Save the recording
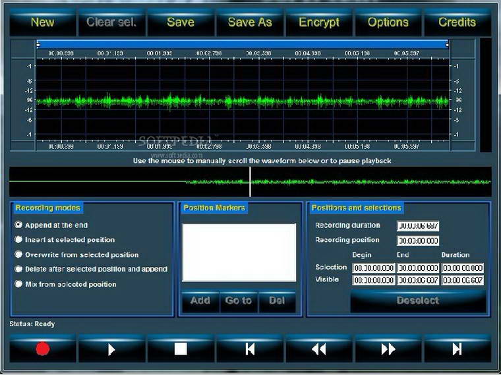This screenshot has width=501, height=375. (x=181, y=22)
